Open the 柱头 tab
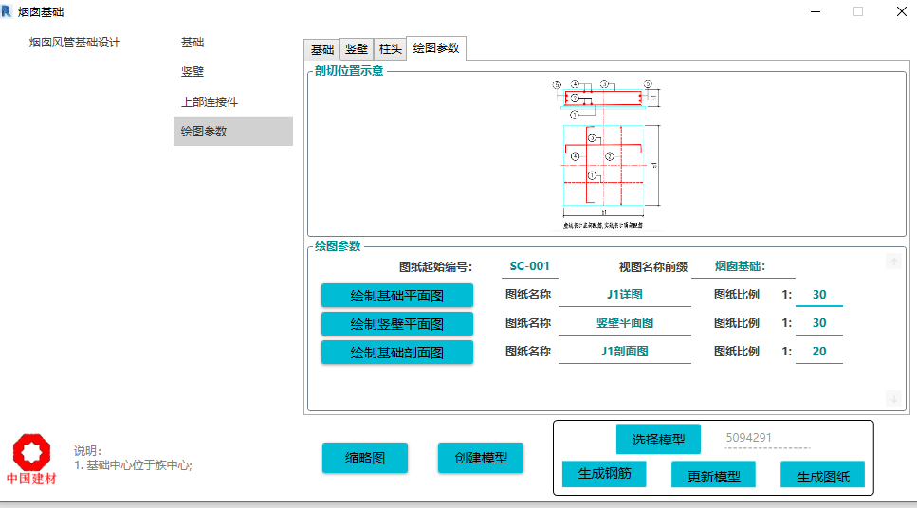The width and height of the screenshot is (917, 508). [390, 49]
